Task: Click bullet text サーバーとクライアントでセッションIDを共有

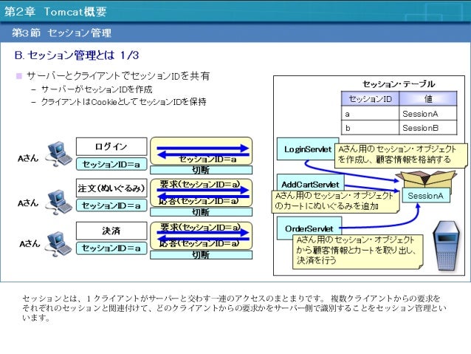Action: [118, 76]
